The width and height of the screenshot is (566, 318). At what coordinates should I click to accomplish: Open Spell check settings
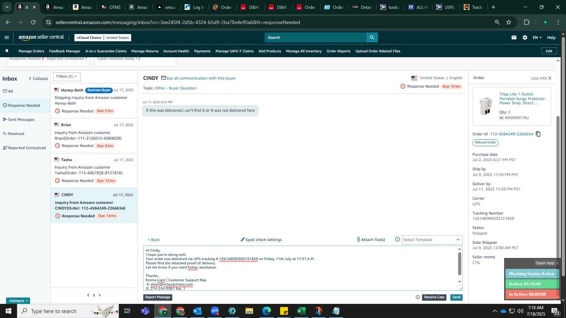pyautogui.click(x=261, y=240)
